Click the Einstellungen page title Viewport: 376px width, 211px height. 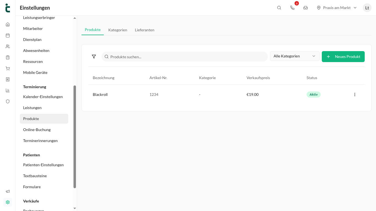35,8
